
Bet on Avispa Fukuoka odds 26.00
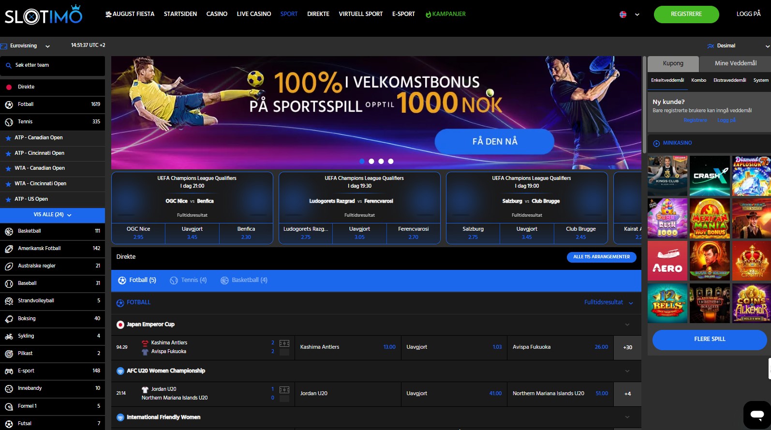[x=560, y=347]
